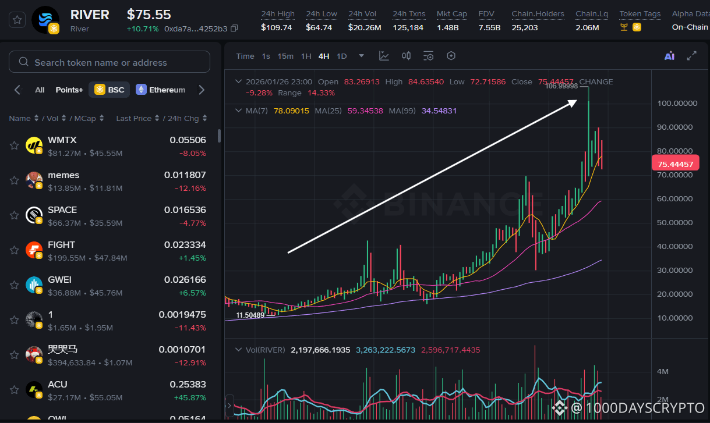Select the BSC chain tab
This screenshot has width=710, height=423.
point(109,90)
